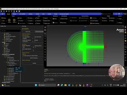
Task: Open Dynamic Mesh in Mesh Models group
Action: click(64, 19)
